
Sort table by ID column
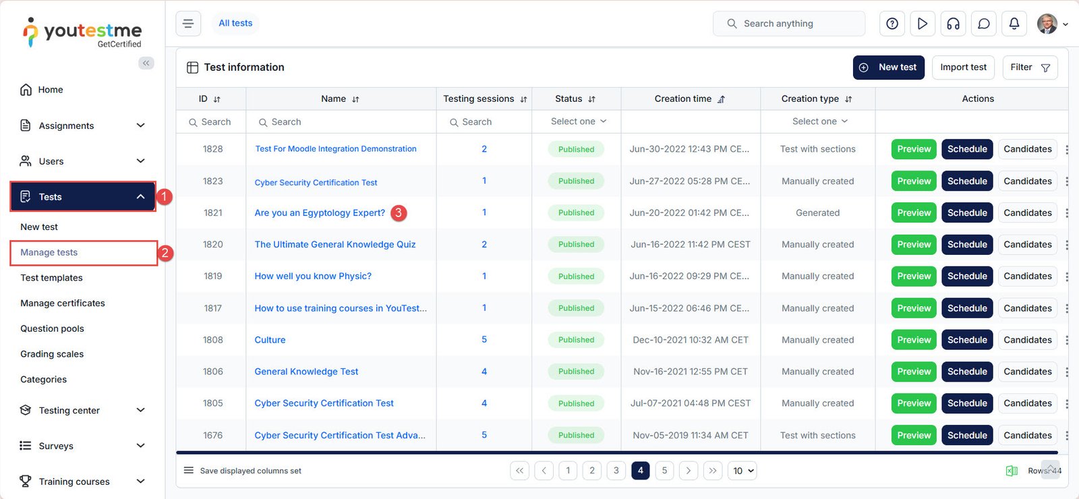pos(216,99)
